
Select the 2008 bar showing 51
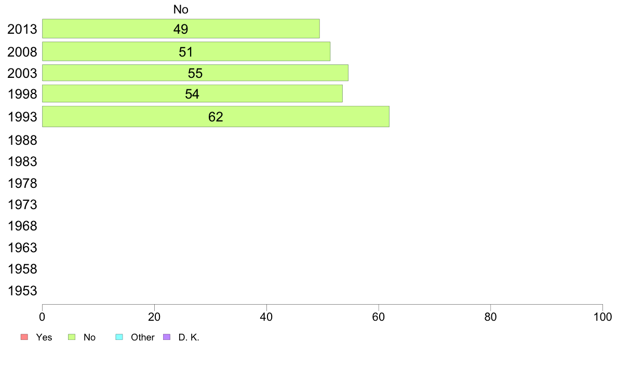pyautogui.click(x=186, y=51)
